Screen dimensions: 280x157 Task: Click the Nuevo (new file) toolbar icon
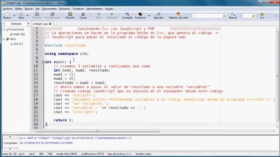[x=7, y=16]
